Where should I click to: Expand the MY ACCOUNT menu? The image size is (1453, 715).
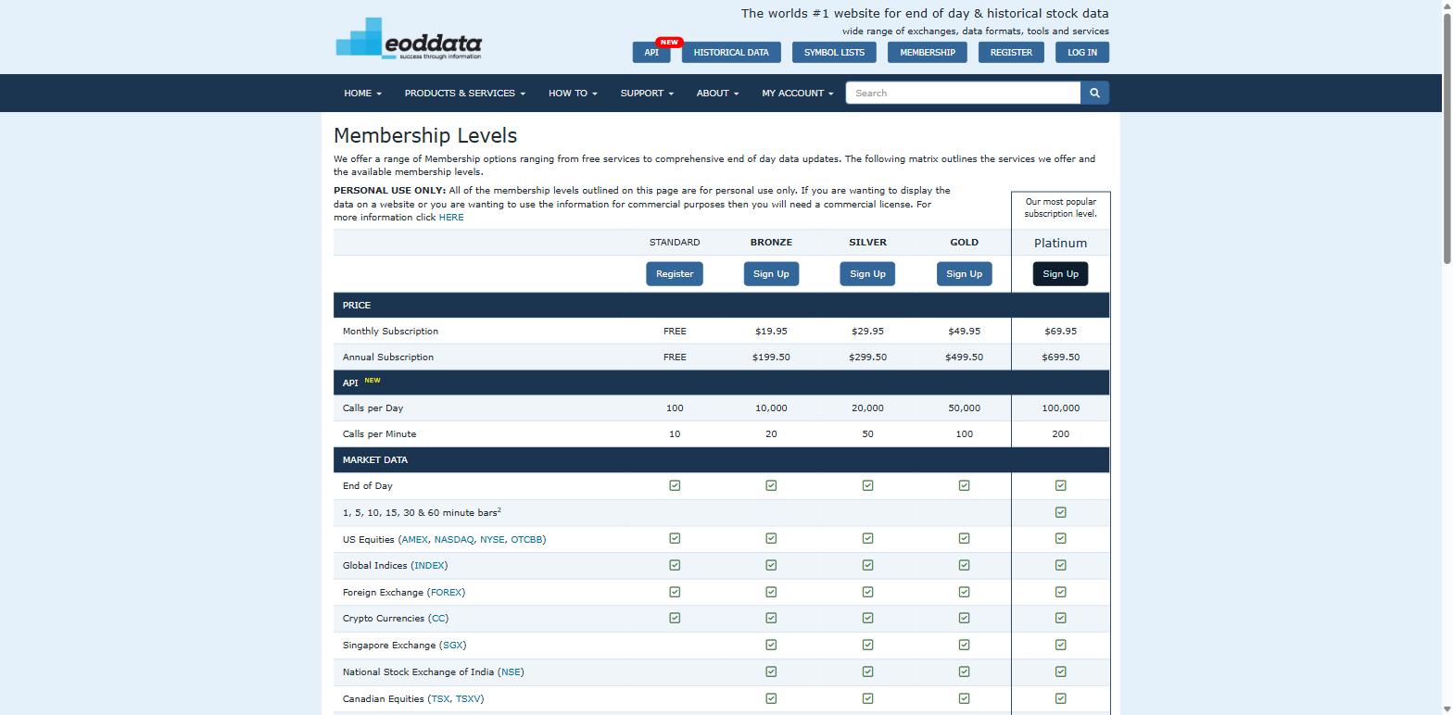point(797,93)
